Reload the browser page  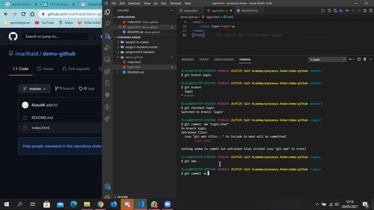[x=23, y=14]
